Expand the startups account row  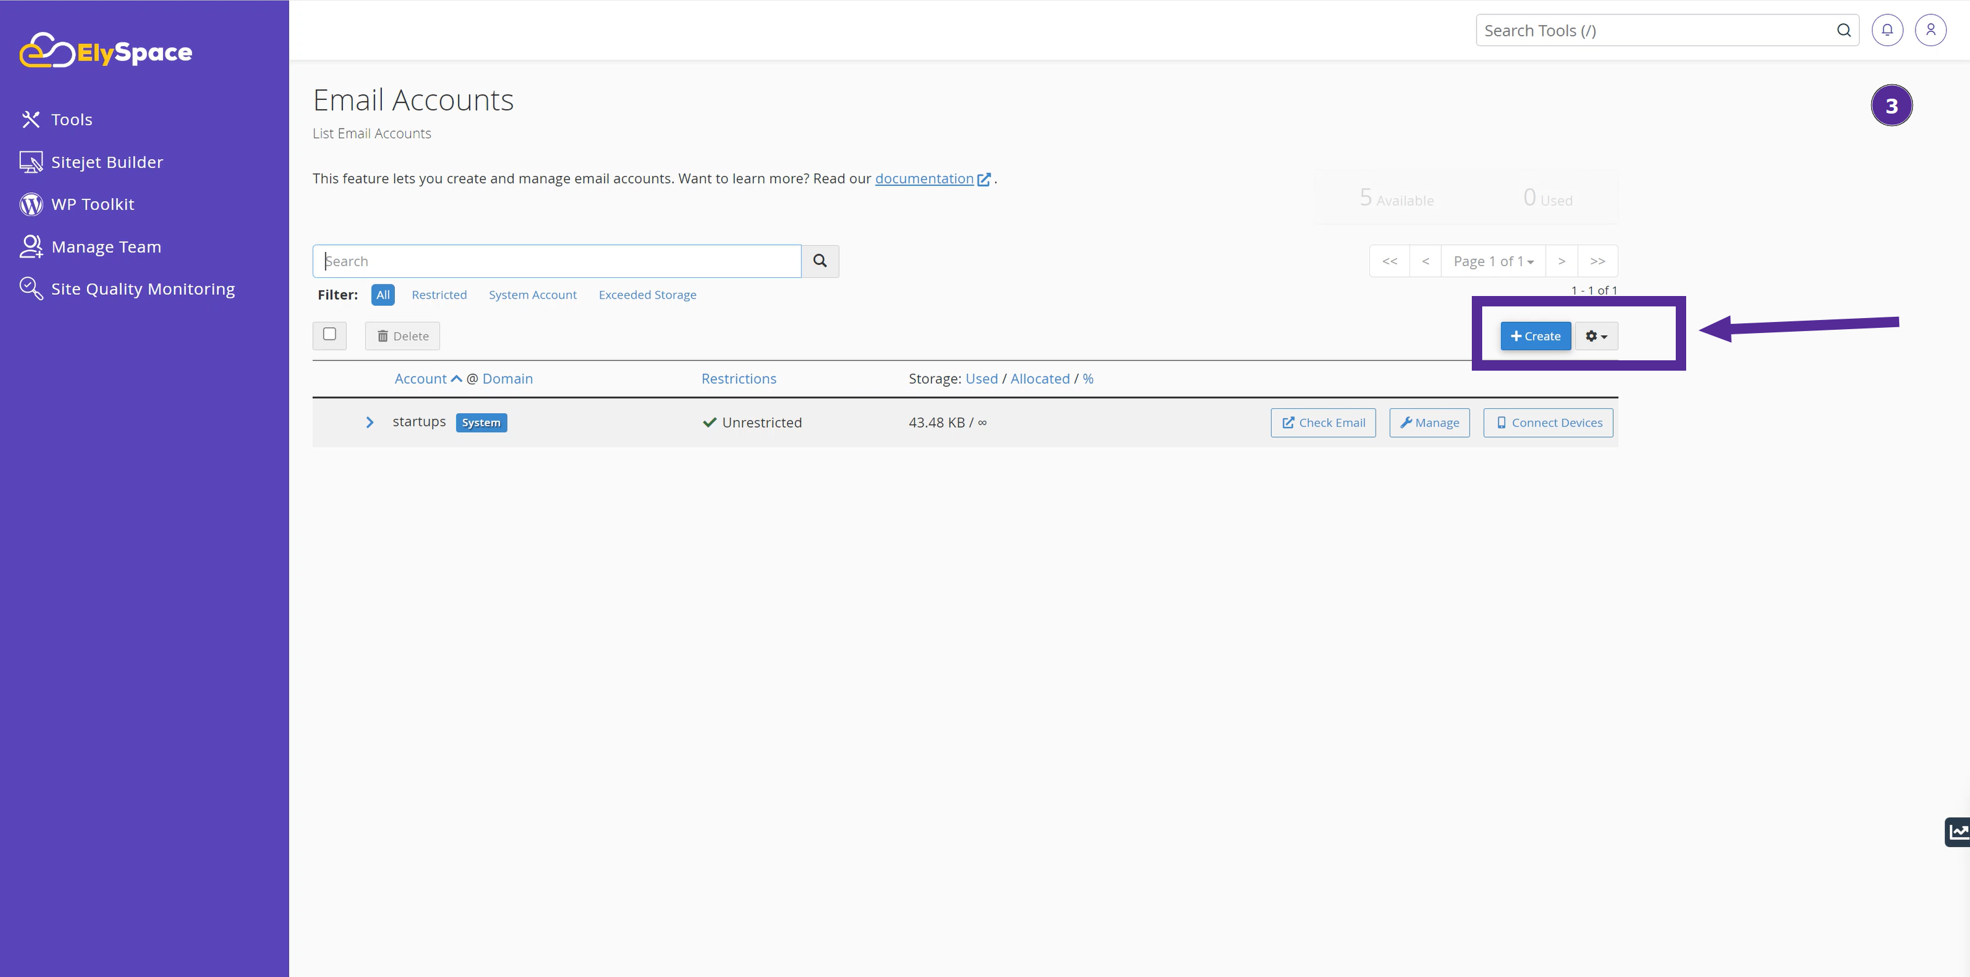(x=370, y=423)
